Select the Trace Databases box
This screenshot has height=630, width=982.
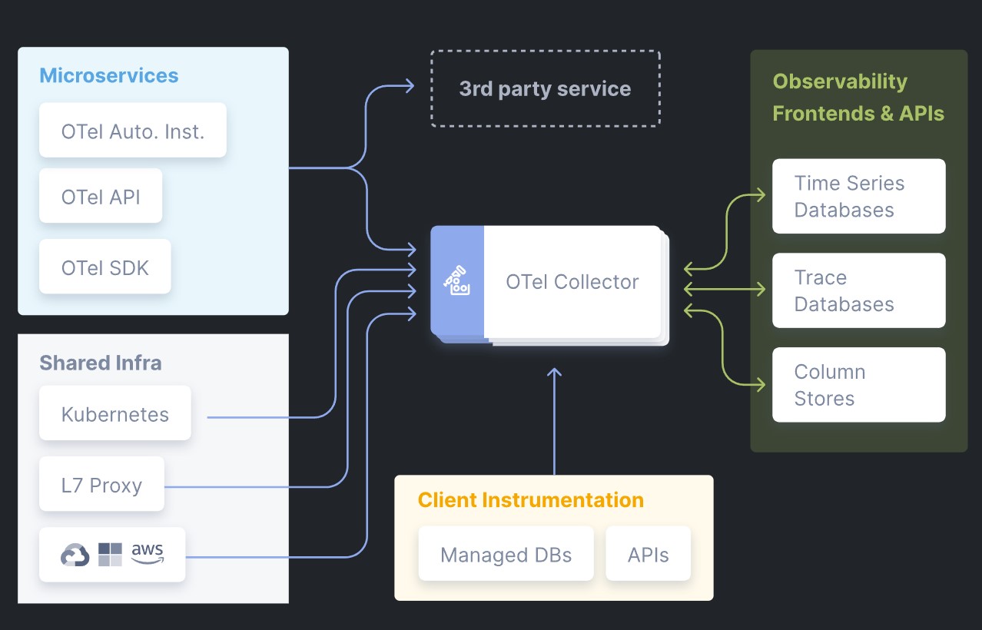(858, 290)
